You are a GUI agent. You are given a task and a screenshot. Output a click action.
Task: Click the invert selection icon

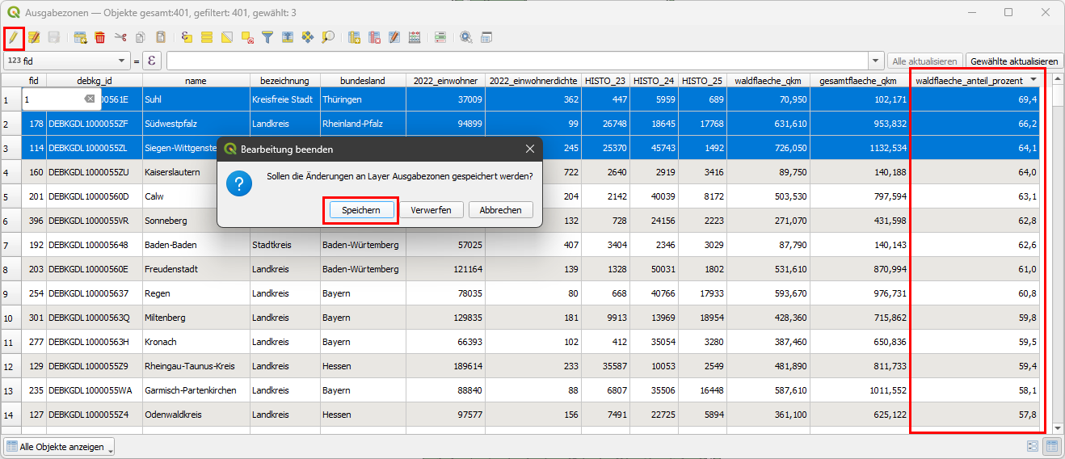tap(227, 37)
